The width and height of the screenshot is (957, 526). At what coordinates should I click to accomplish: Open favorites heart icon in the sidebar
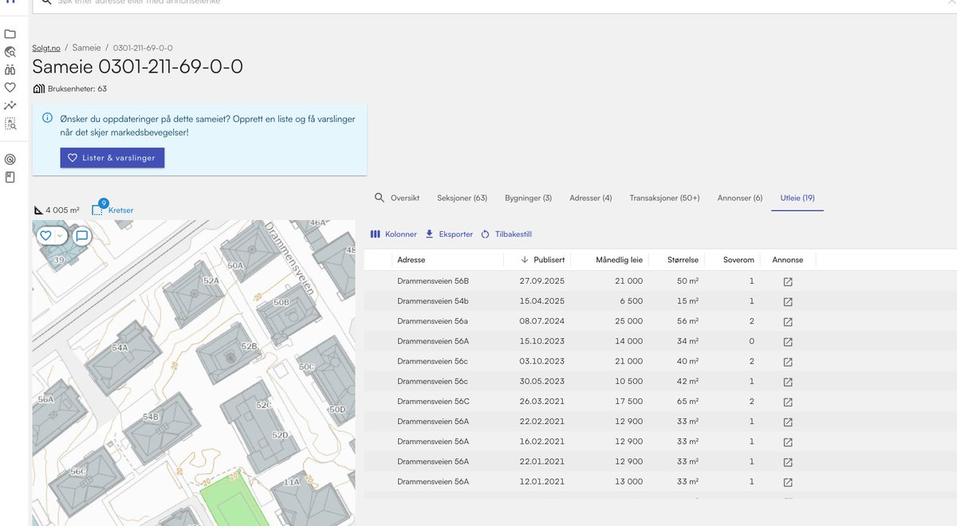[10, 88]
